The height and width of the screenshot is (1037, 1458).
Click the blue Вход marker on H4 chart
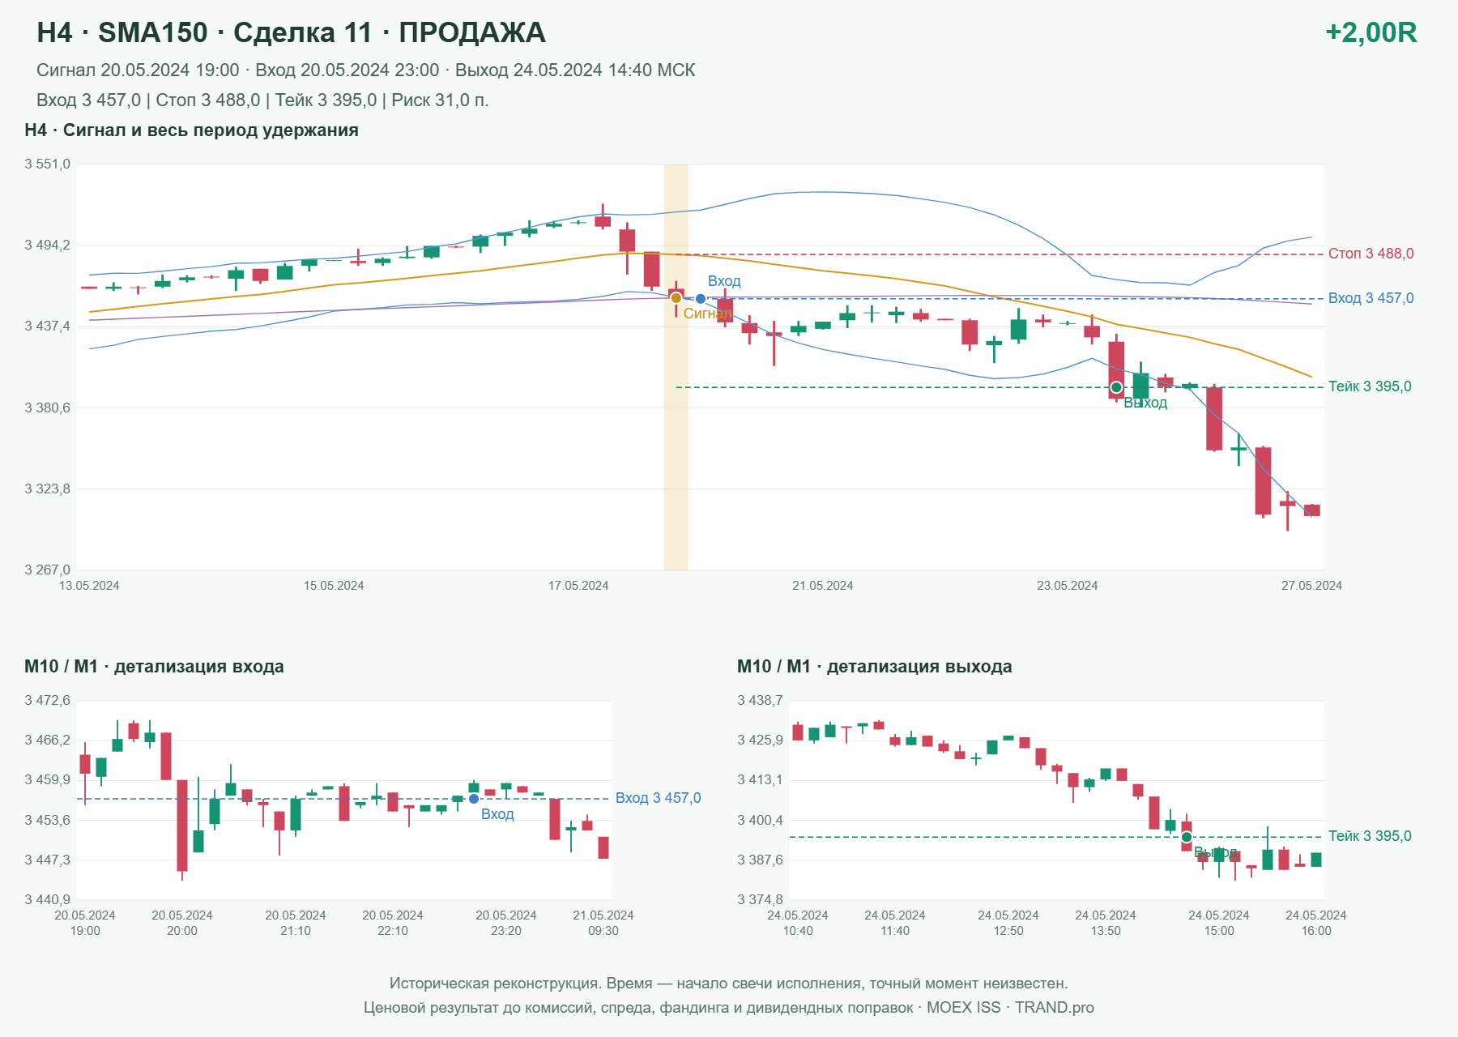click(701, 299)
